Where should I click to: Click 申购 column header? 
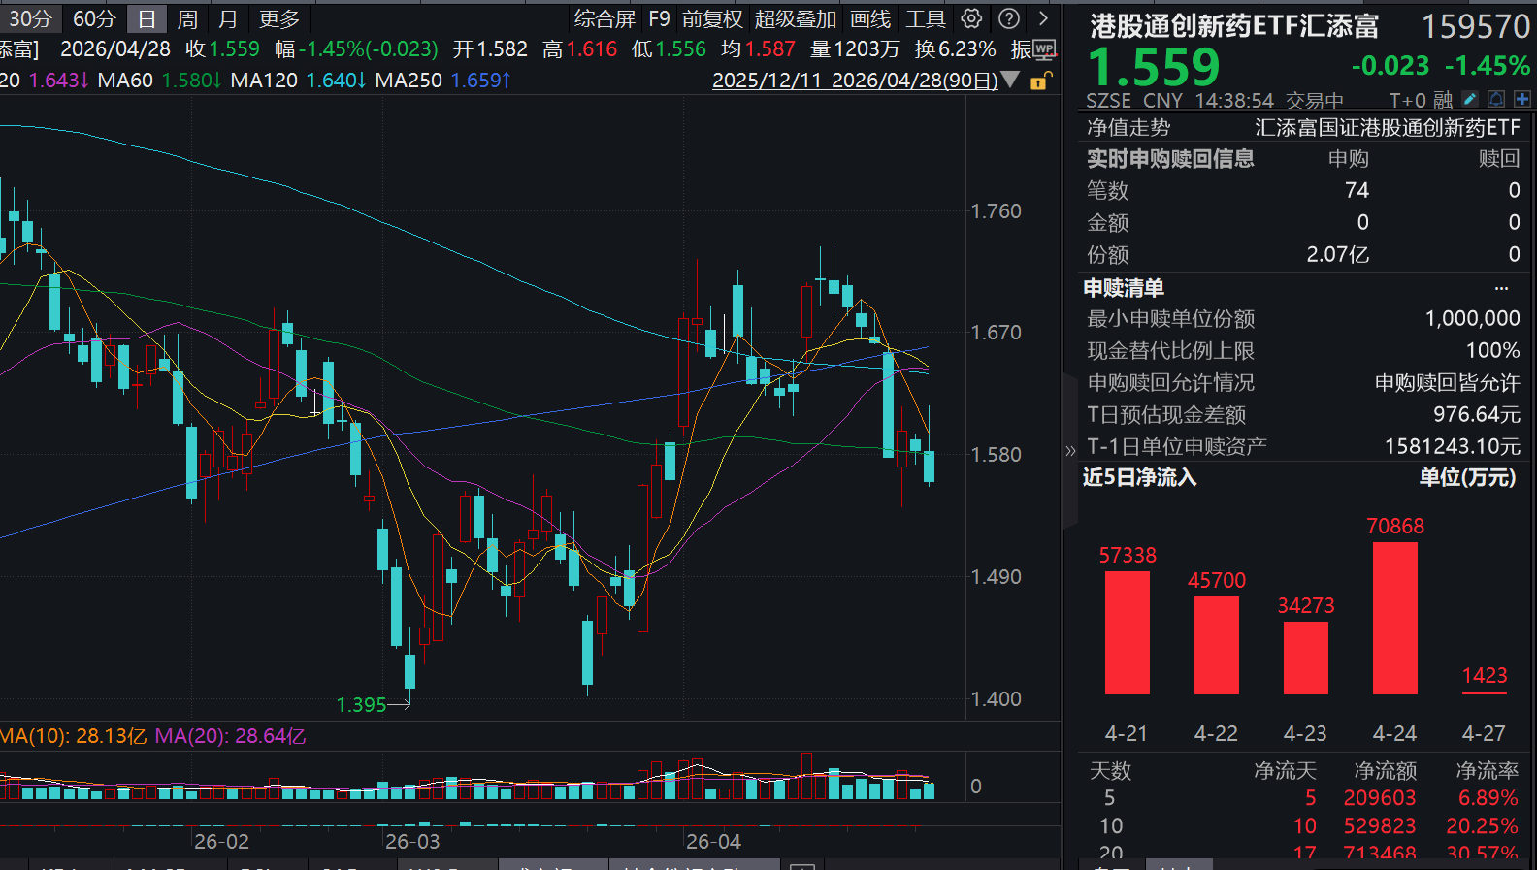1349,159
